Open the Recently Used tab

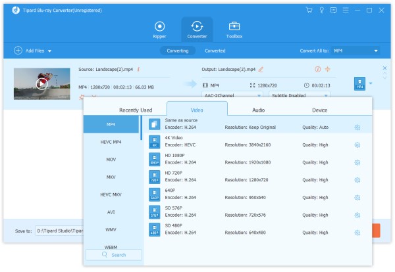point(136,110)
